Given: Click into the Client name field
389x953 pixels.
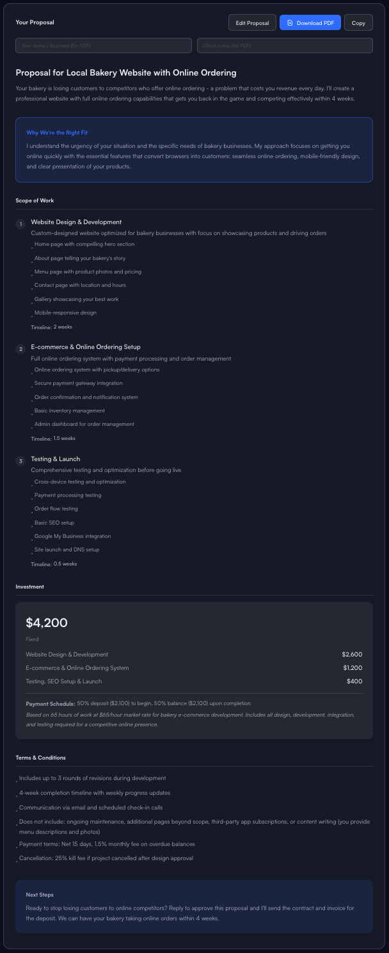Looking at the screenshot, I should tap(285, 45).
